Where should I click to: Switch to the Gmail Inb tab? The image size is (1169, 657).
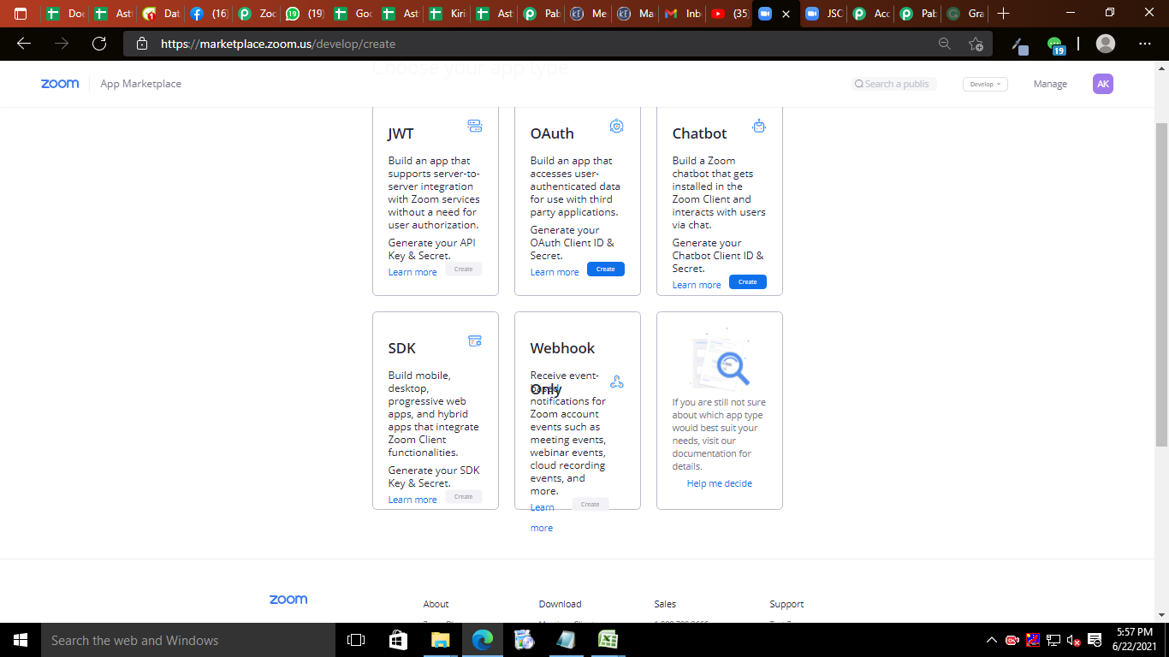[683, 14]
